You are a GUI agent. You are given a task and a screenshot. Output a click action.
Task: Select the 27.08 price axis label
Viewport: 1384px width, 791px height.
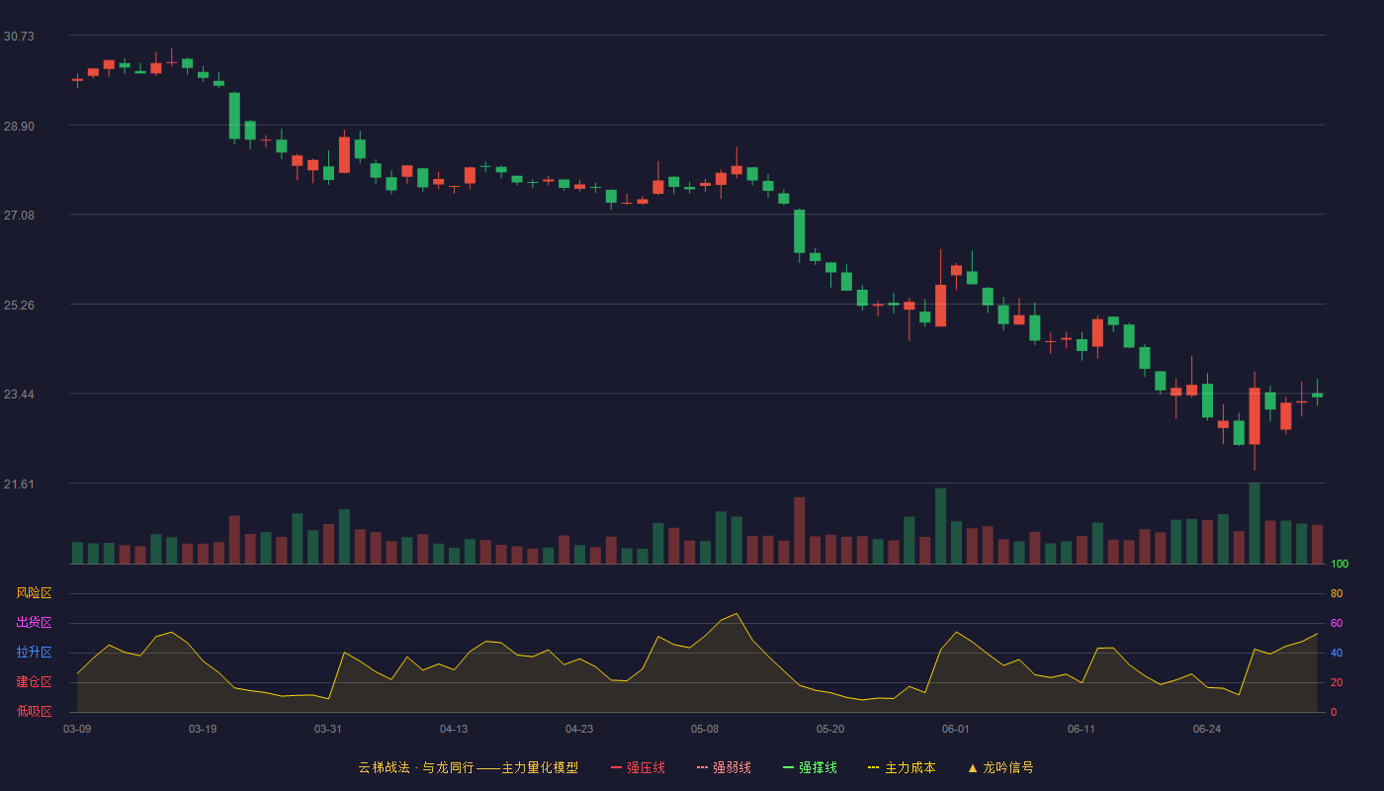[x=19, y=215]
